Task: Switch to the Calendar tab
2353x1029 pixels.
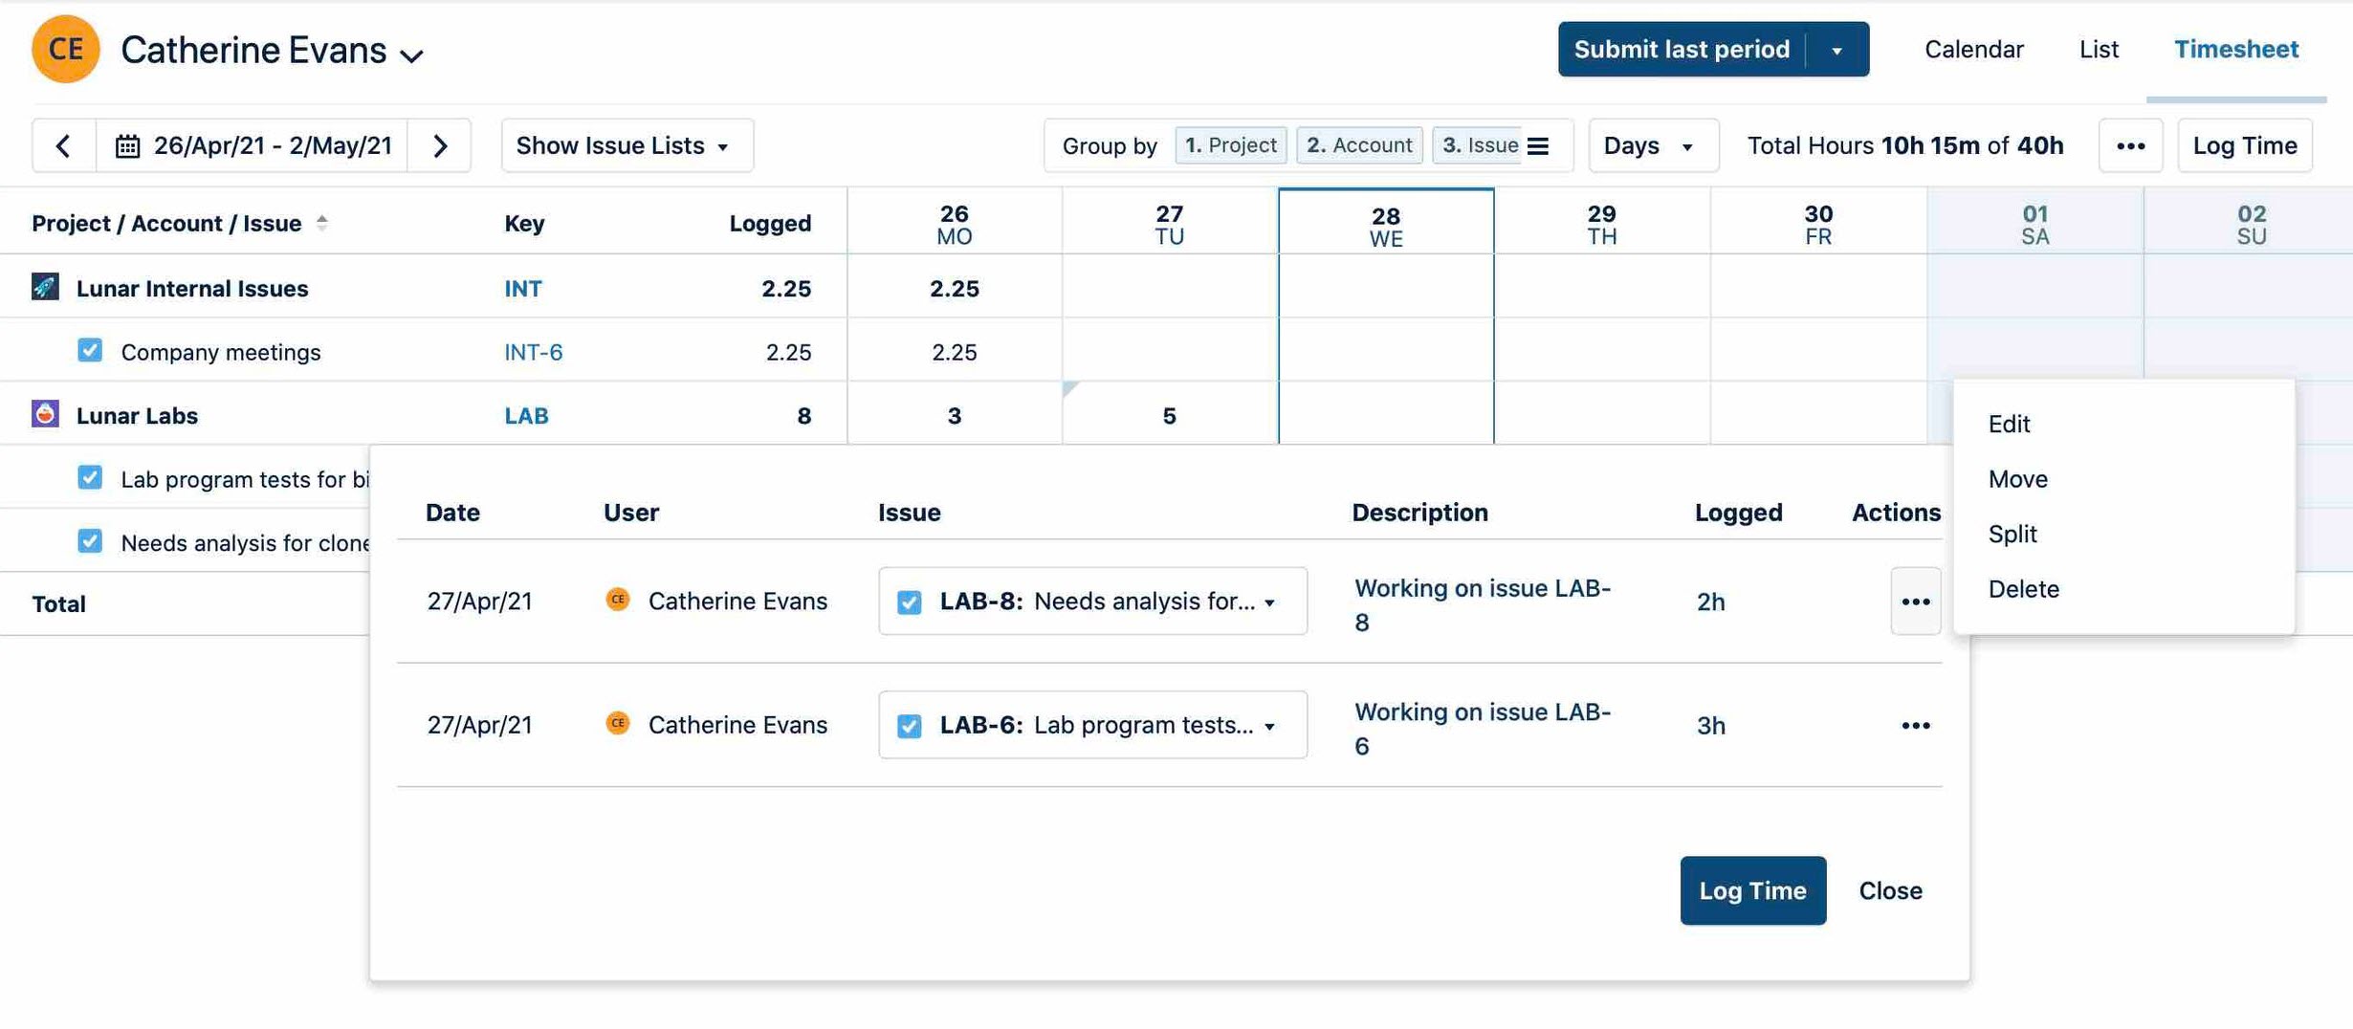Action: [1973, 49]
